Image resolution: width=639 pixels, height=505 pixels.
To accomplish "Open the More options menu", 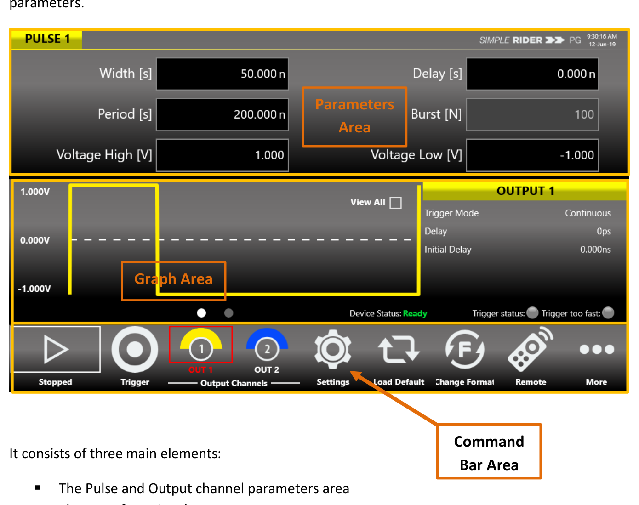I will pos(597,349).
